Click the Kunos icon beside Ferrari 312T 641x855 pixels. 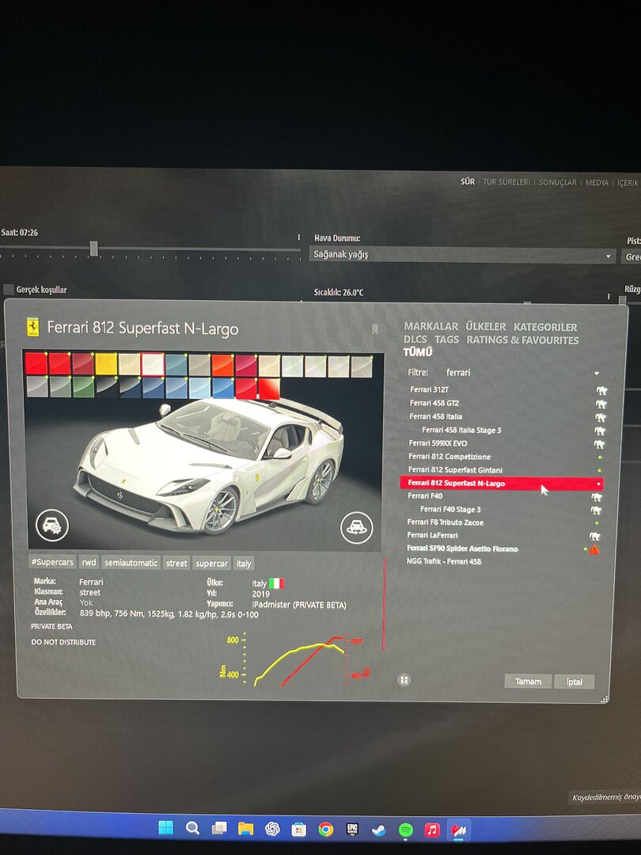pos(601,390)
